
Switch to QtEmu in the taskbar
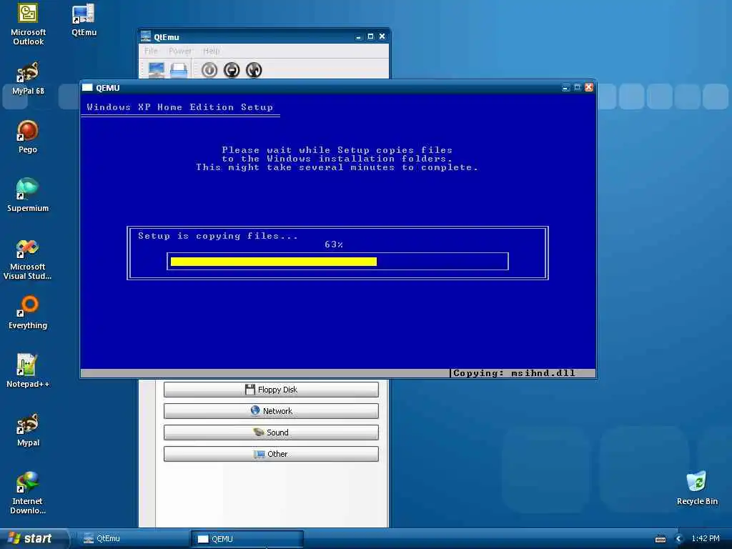(133, 539)
